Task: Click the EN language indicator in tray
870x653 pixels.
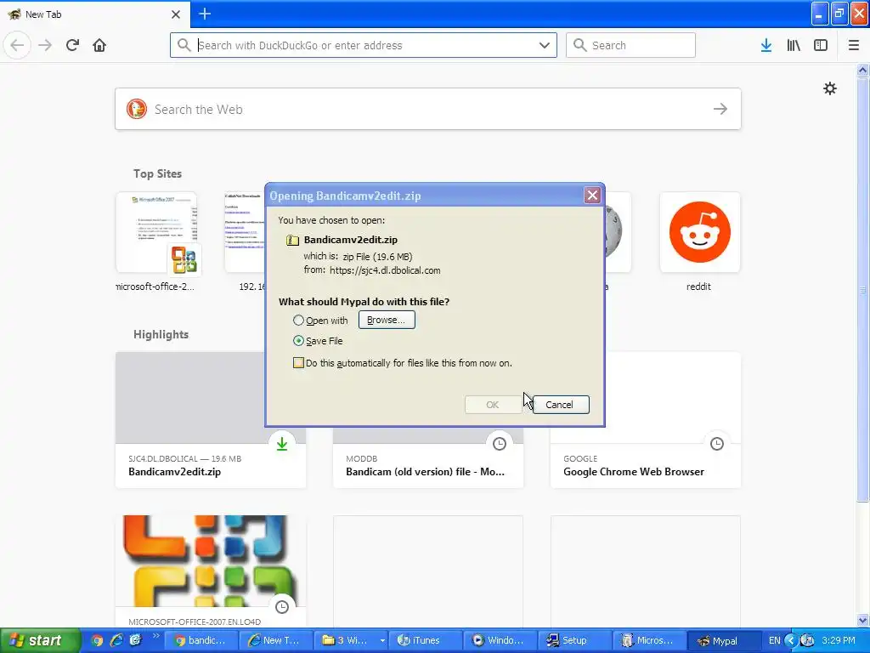Action: pyautogui.click(x=775, y=640)
